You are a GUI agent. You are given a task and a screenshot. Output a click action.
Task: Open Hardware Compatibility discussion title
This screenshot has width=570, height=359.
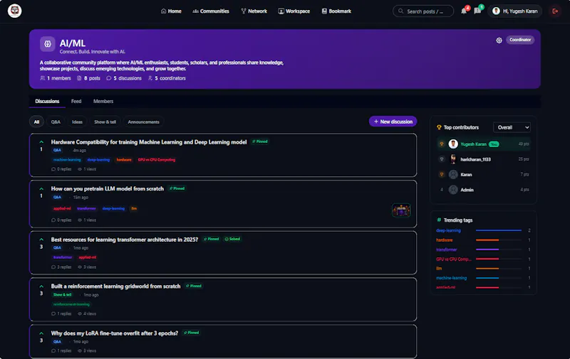click(x=149, y=142)
